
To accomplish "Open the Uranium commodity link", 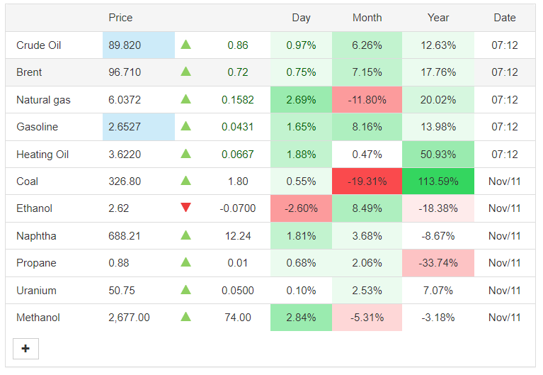I will pyautogui.click(x=36, y=291).
